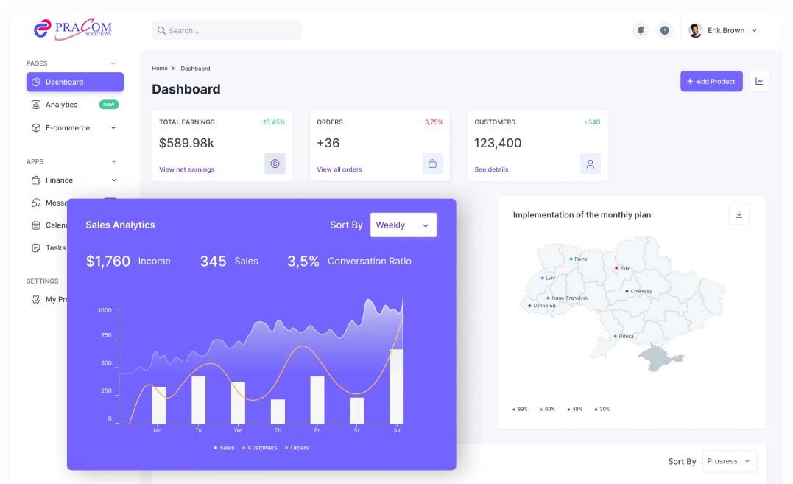Click the customer icon on Customers card
Viewport: 793px width, 484px height.
pyautogui.click(x=590, y=164)
